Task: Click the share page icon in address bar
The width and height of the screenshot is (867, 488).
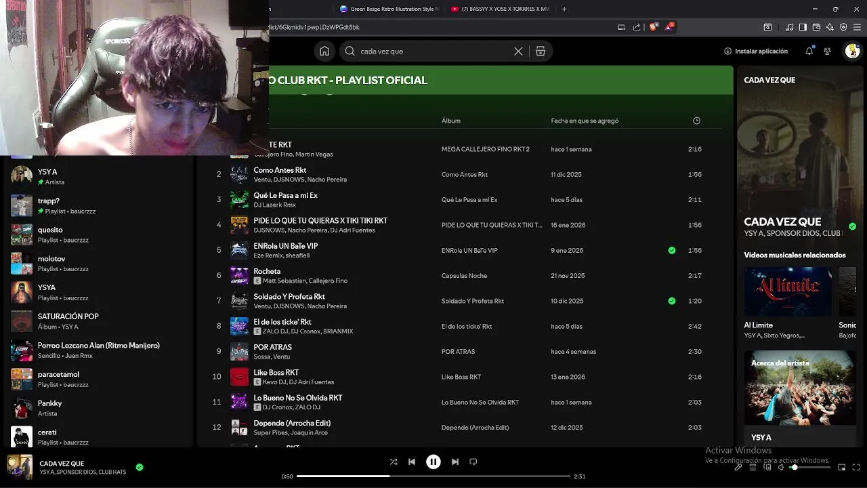Action: [637, 27]
